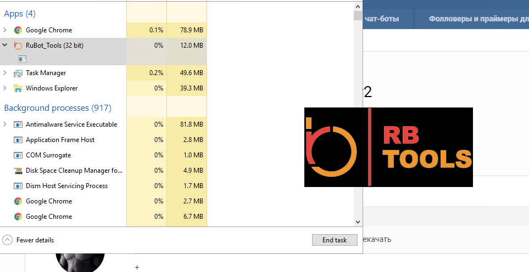Click the process list scrollbar down arrow
Screen dimensions: 529x272
pos(358,222)
